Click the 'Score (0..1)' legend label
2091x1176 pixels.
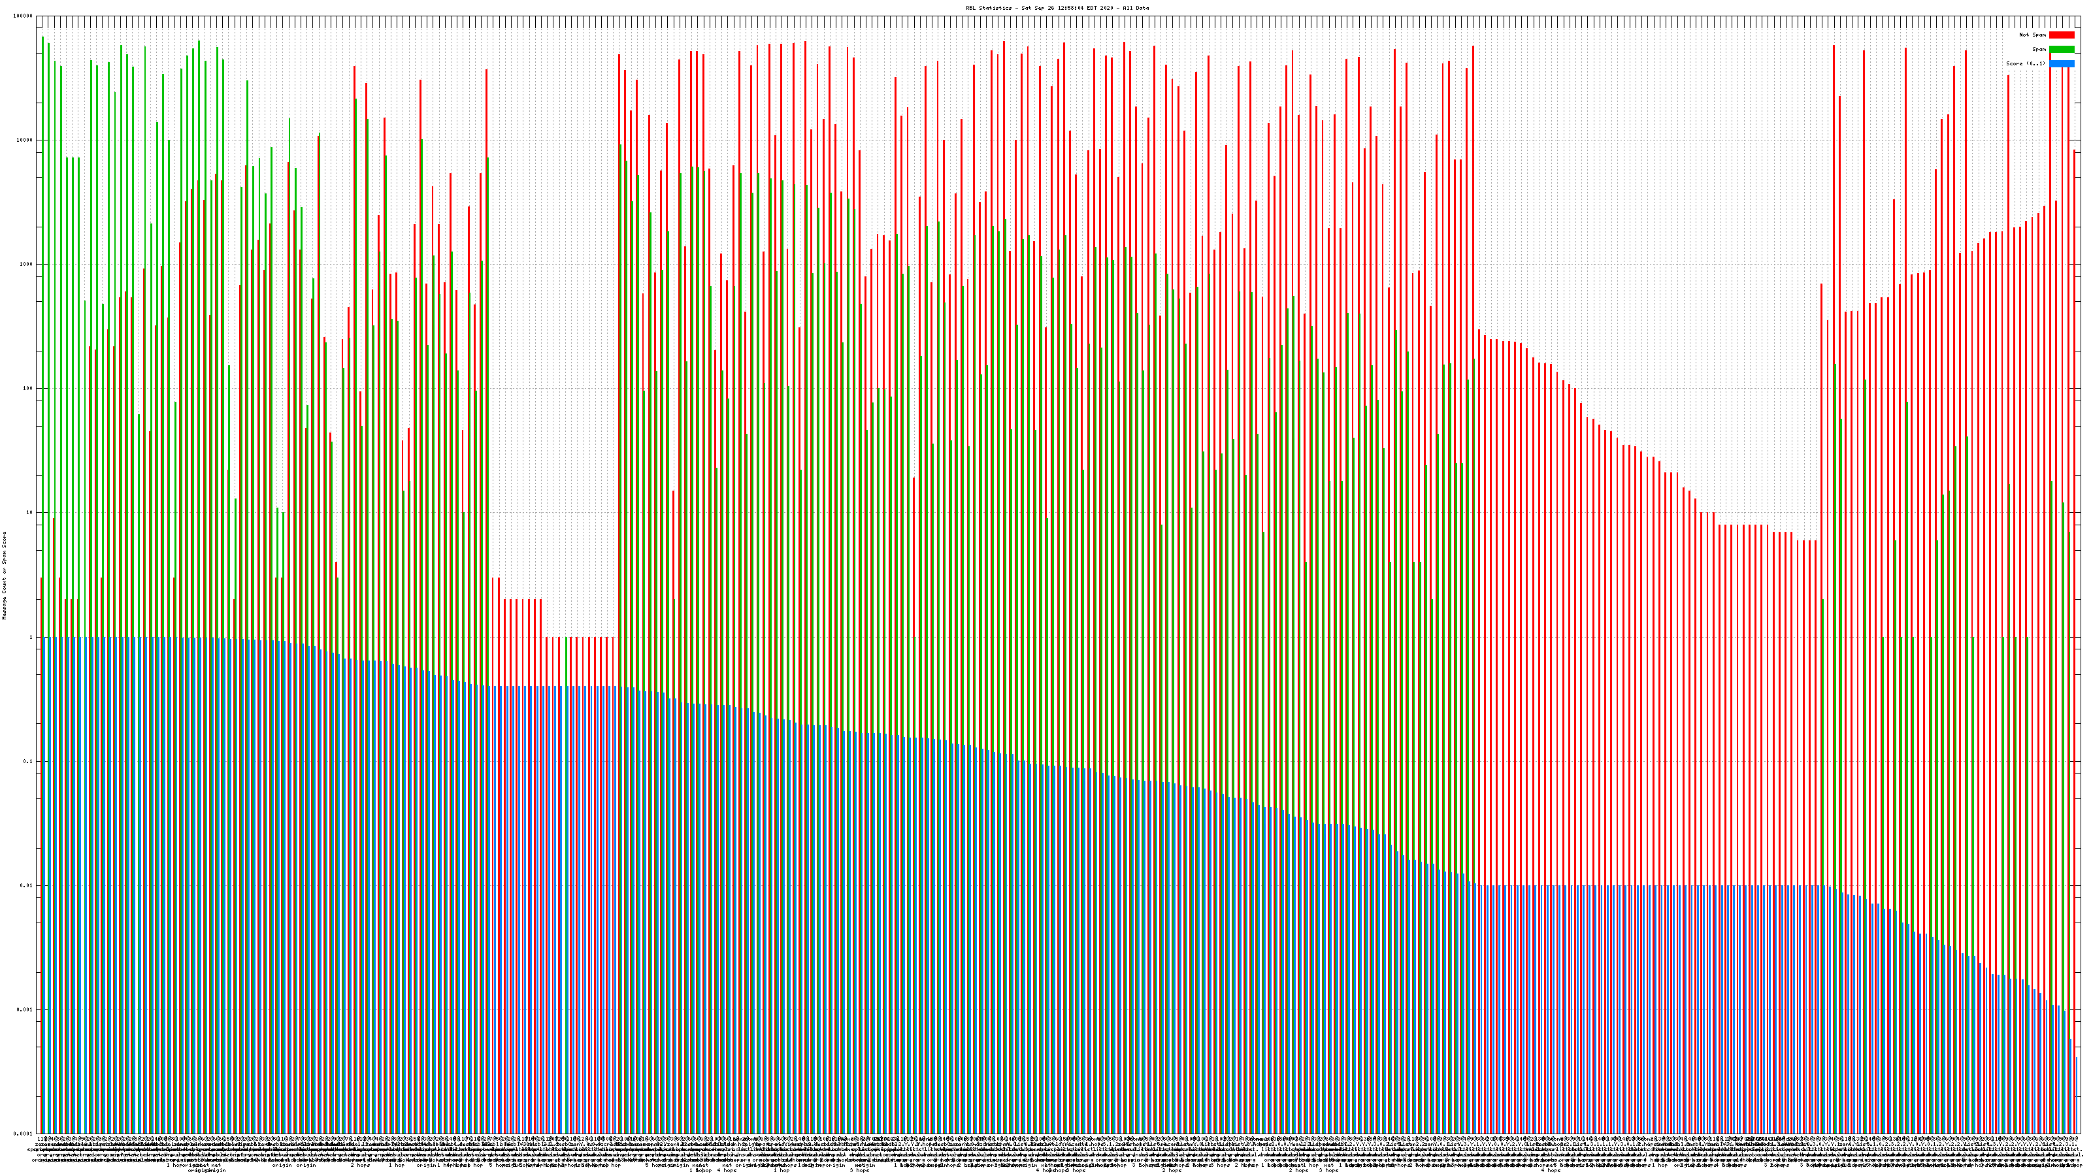(2025, 63)
